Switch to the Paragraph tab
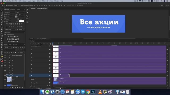The image size is (170, 95). 13,9
